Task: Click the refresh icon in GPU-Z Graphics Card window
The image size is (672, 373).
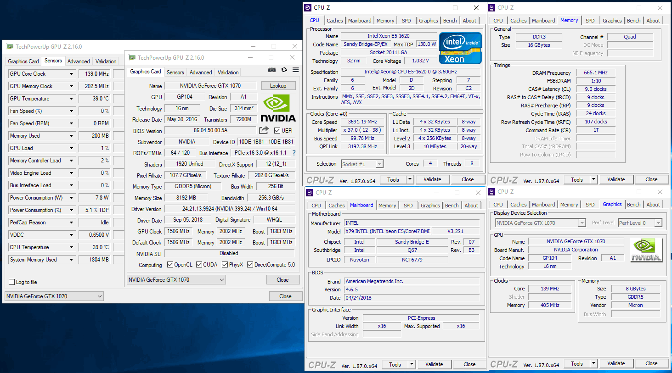Action: point(284,70)
